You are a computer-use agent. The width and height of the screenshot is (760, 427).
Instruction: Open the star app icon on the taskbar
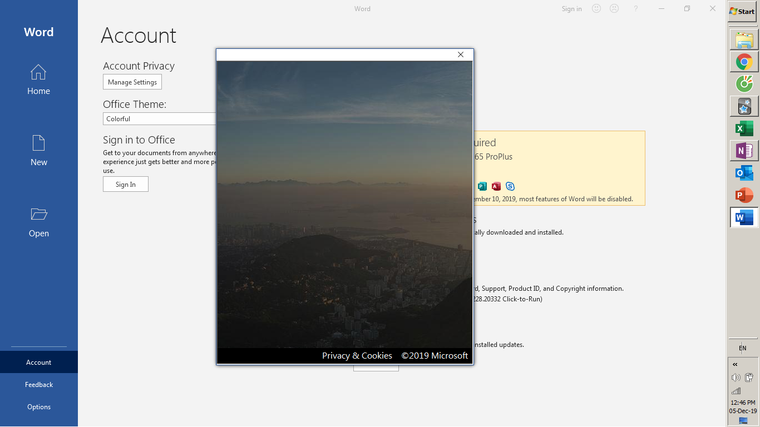[744, 106]
